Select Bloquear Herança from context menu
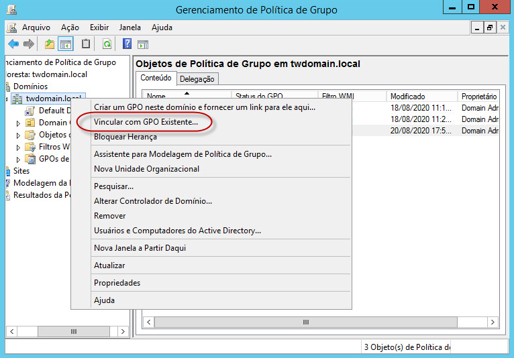Viewport: 514px width, 358px height. [125, 137]
